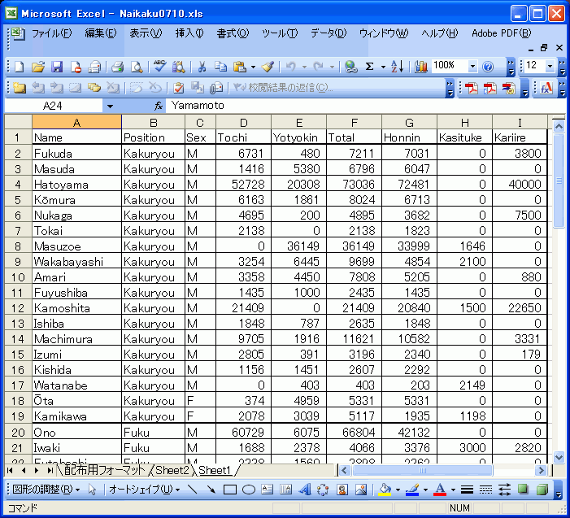Open the font size dropdown

pyautogui.click(x=550, y=67)
